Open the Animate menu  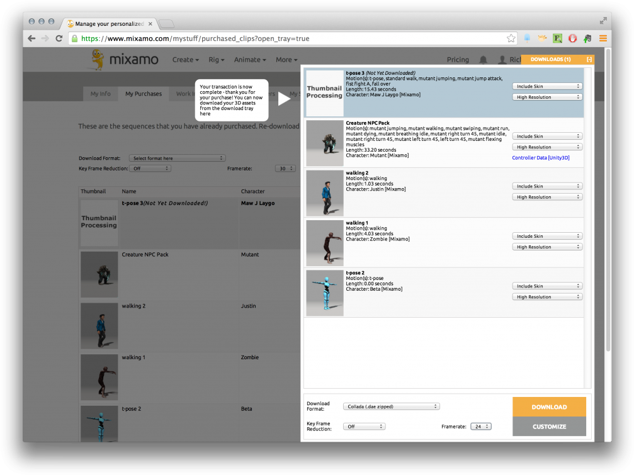[249, 59]
